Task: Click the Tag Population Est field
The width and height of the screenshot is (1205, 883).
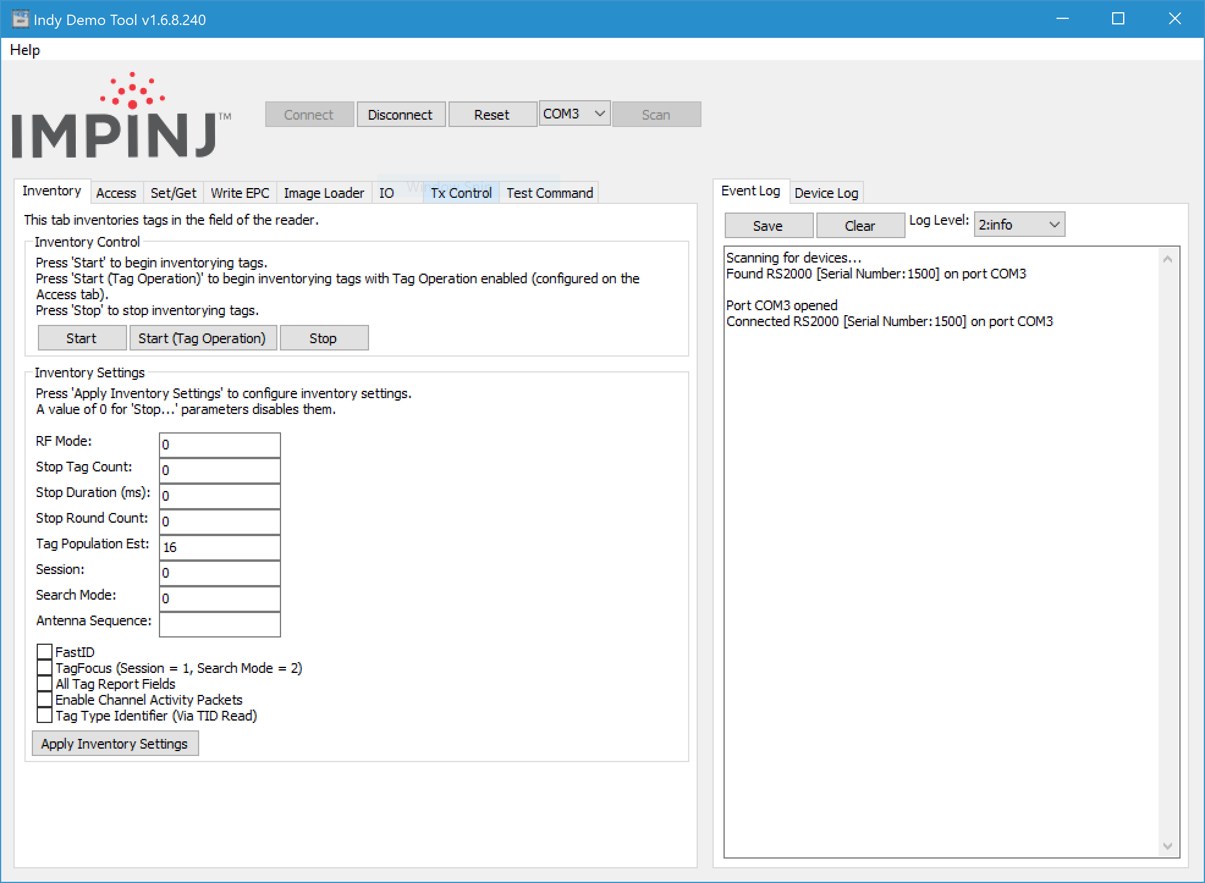Action: pyautogui.click(x=219, y=547)
